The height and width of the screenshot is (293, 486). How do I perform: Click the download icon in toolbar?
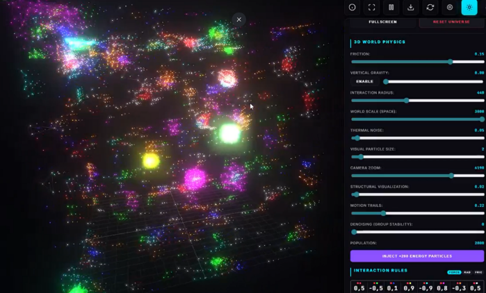(x=411, y=8)
